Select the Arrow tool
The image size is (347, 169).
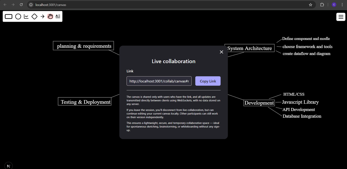43,16
